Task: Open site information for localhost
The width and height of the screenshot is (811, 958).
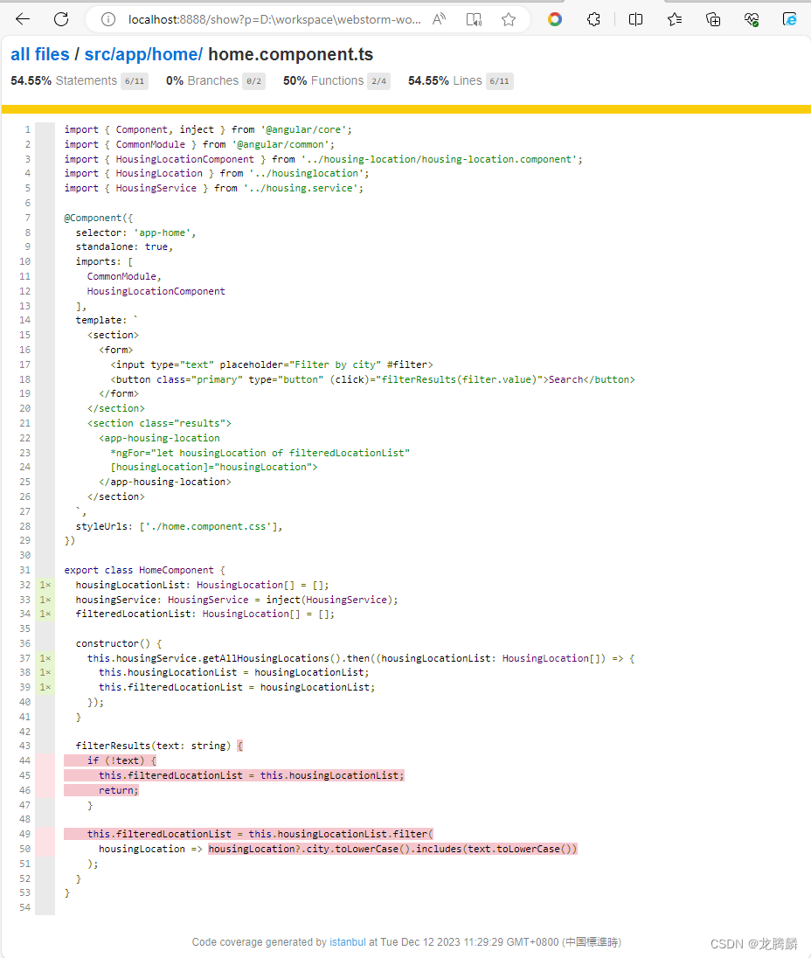Action: pyautogui.click(x=107, y=18)
